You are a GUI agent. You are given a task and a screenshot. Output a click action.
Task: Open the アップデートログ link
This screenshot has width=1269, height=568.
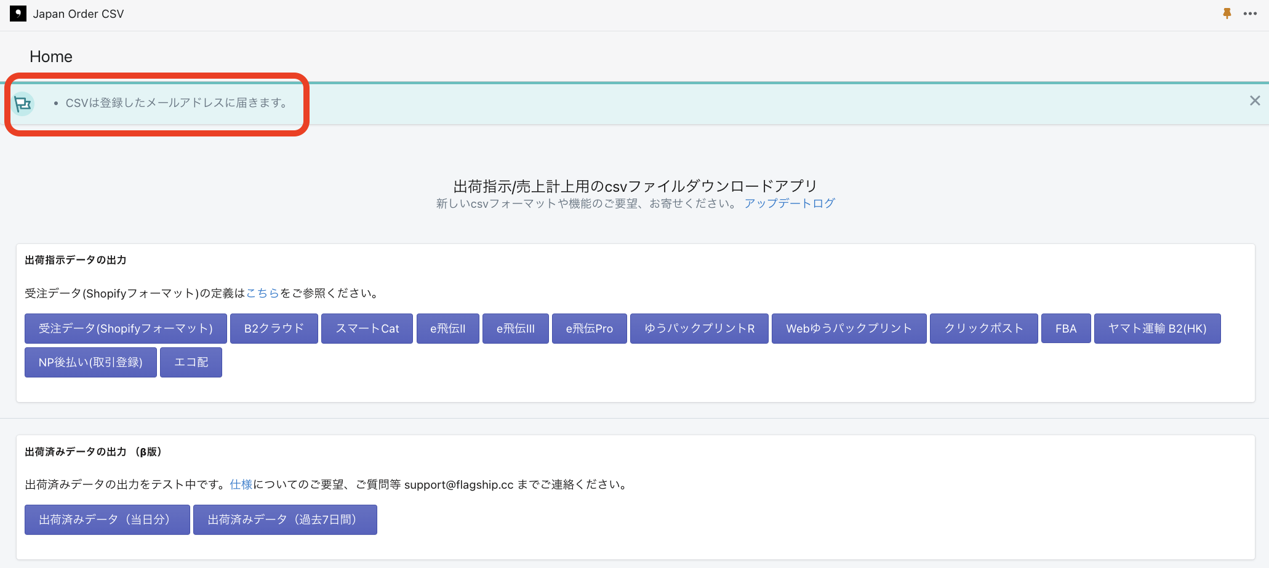point(790,203)
